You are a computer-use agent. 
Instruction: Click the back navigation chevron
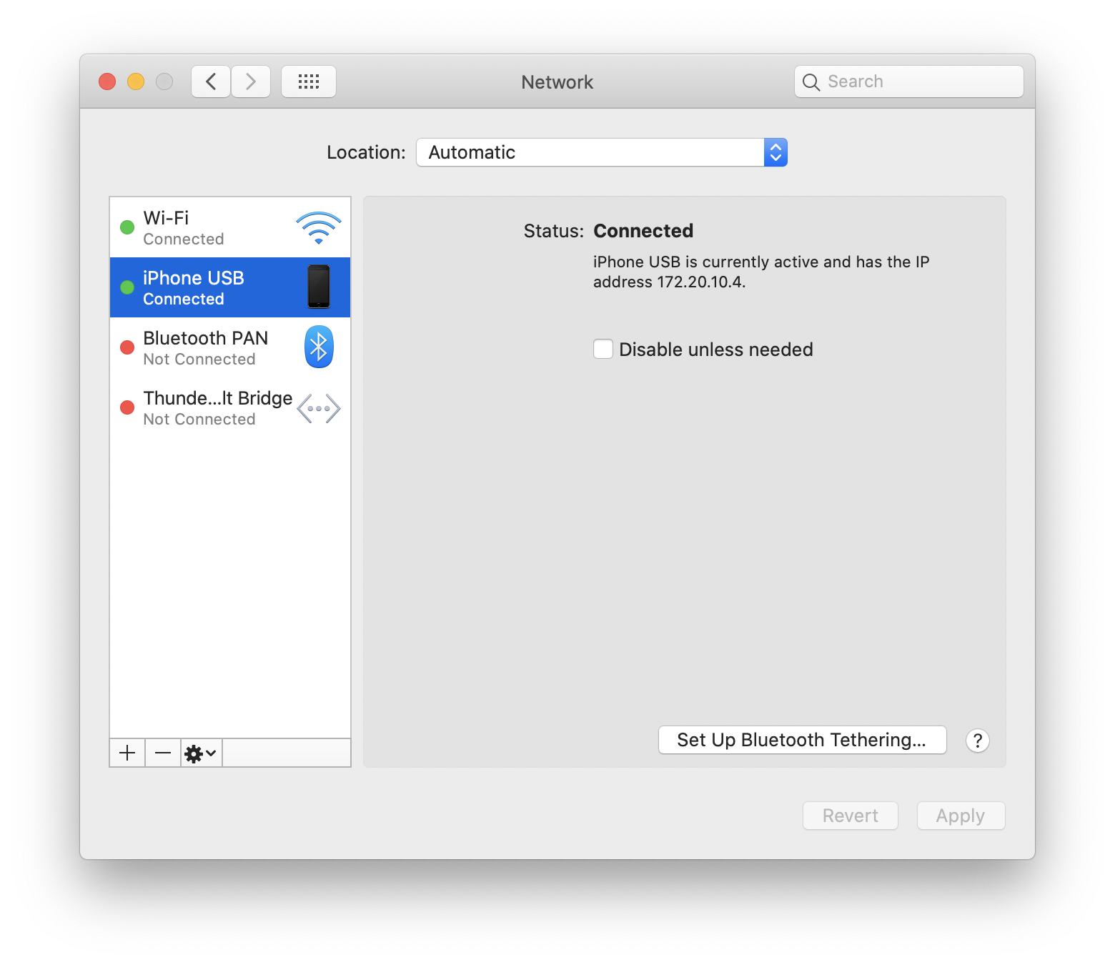click(210, 81)
